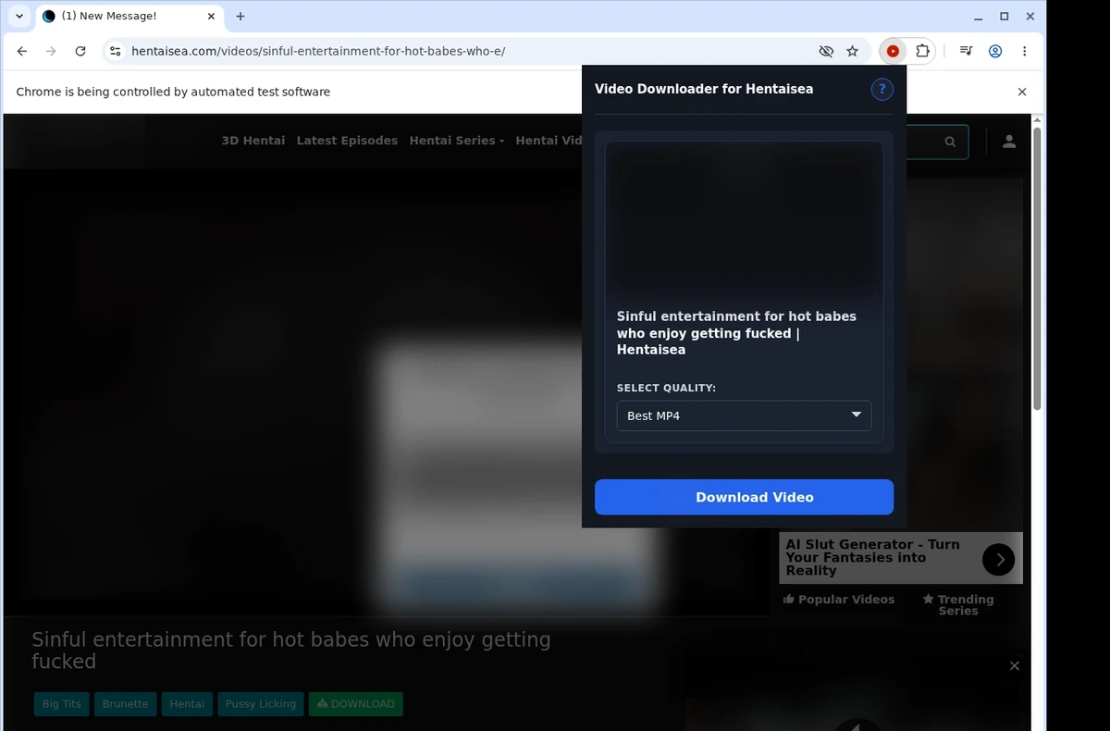The height and width of the screenshot is (731, 1110).
Task: Select the '(1) New Message!' tab
Action: click(129, 16)
